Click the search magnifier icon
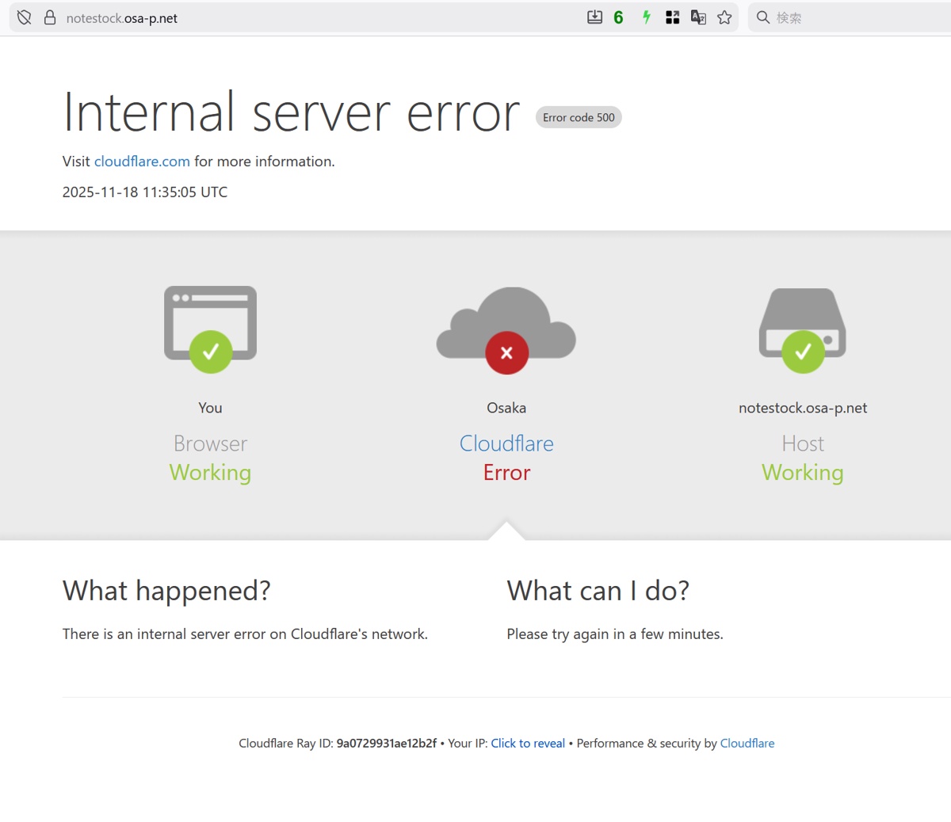Image resolution: width=951 pixels, height=822 pixels. (x=763, y=17)
